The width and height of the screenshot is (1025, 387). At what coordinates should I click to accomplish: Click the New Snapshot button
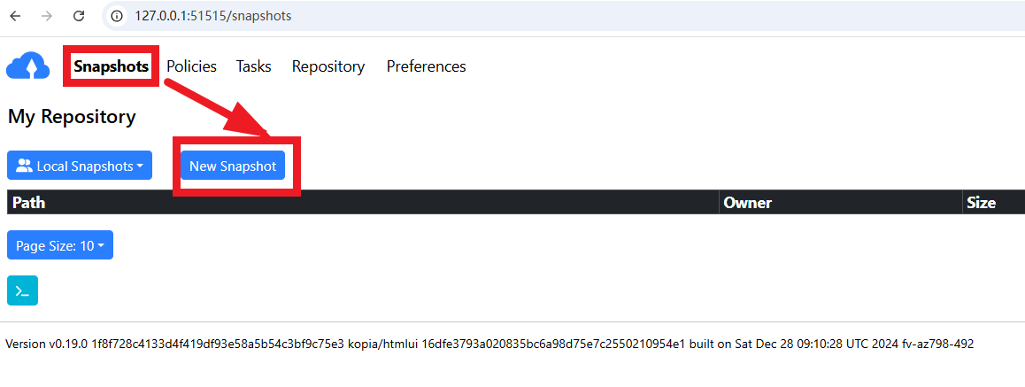point(233,166)
